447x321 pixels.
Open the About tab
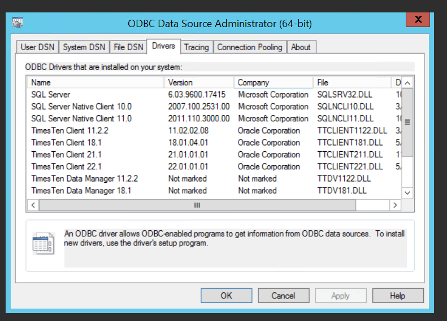pos(301,47)
